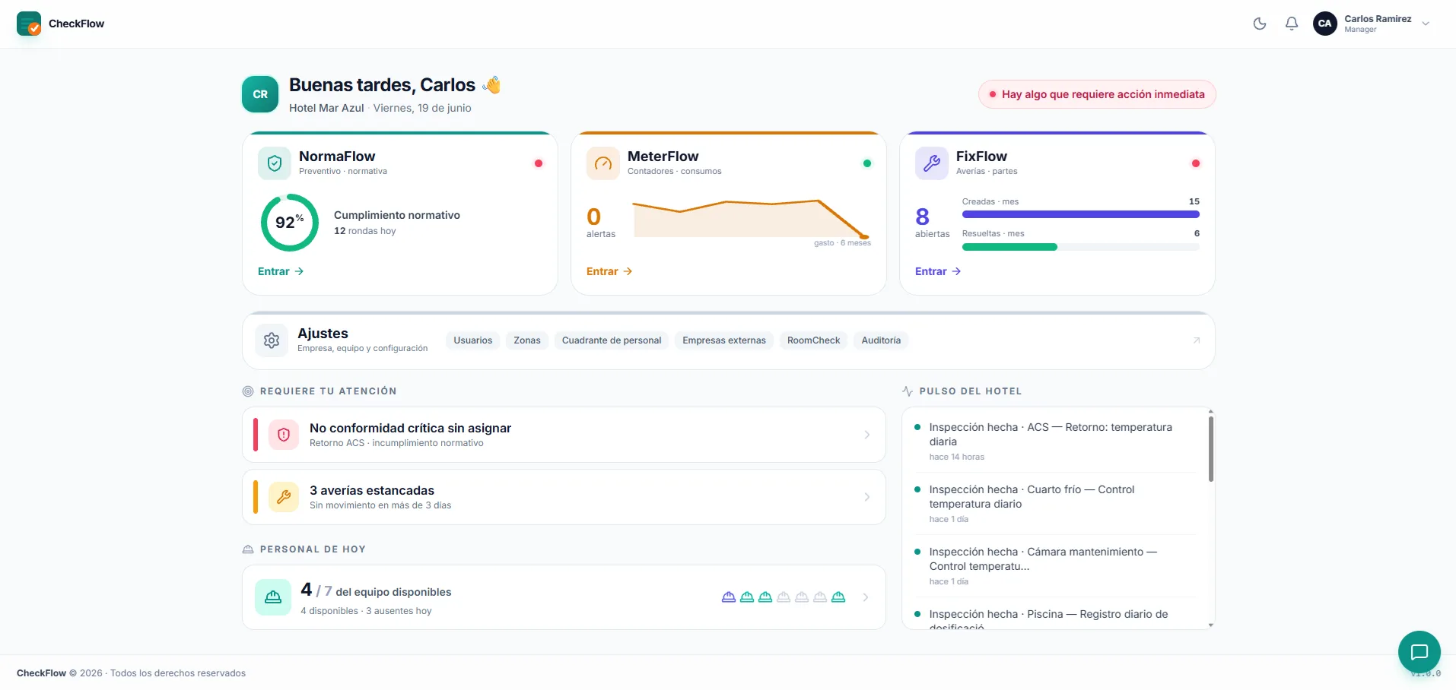Open NormaFlow shield icon

[275, 163]
